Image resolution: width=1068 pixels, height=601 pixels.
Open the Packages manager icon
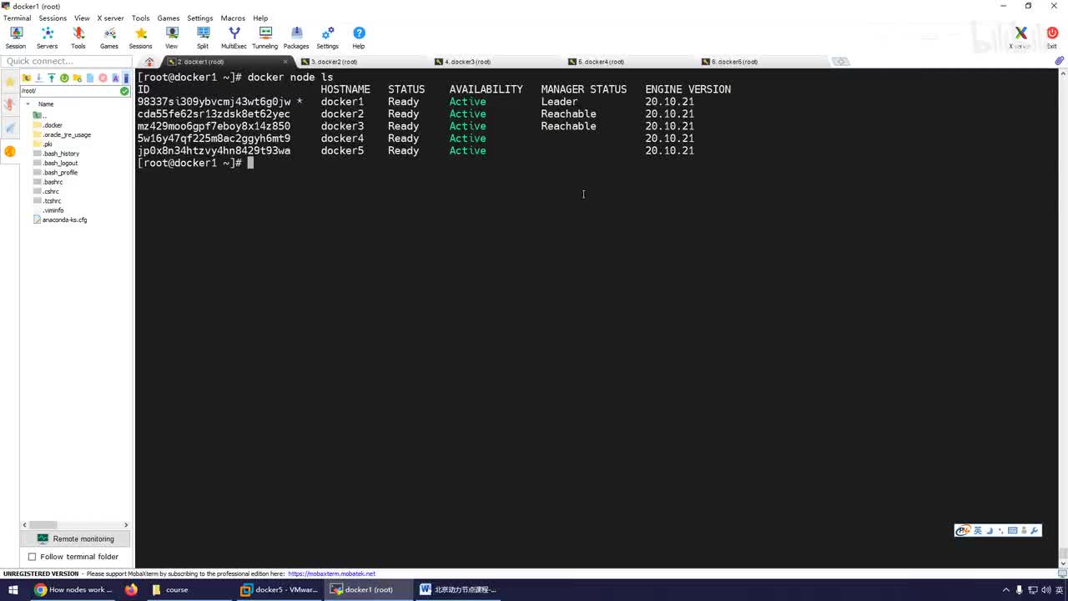click(x=296, y=38)
